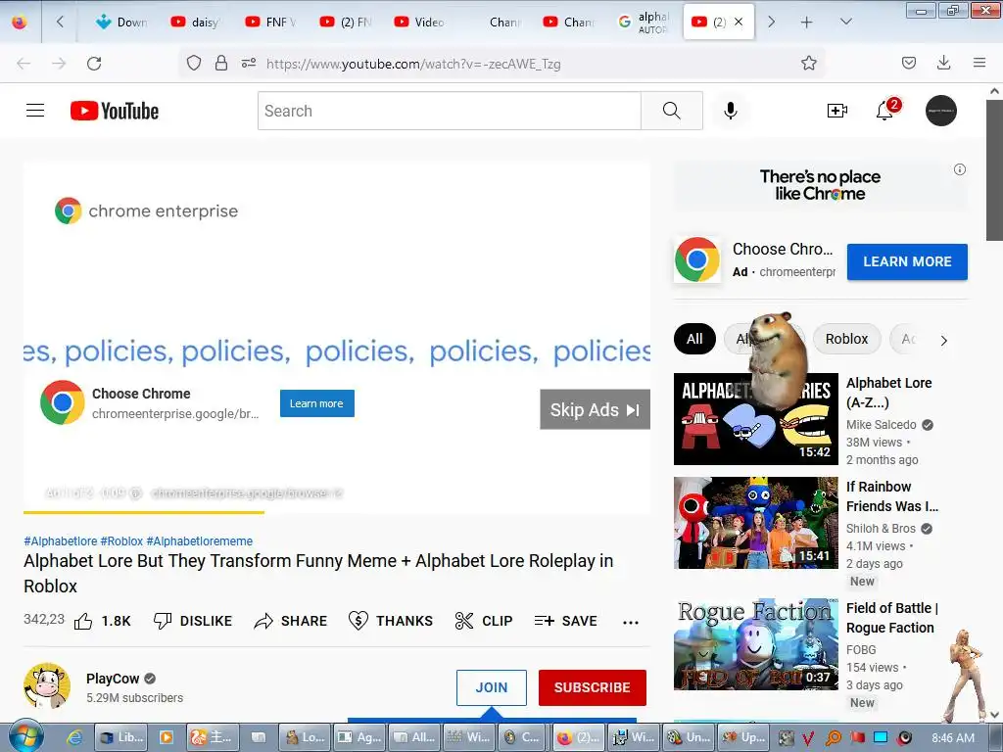Open the notifications bell
Image resolution: width=1003 pixels, height=752 pixels.
point(885,110)
